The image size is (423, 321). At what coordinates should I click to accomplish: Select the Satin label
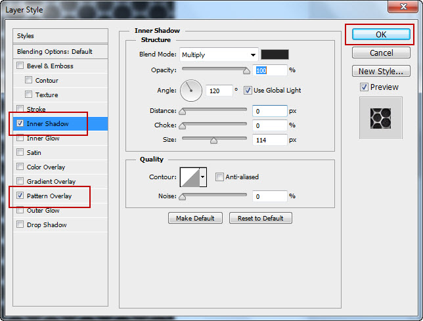click(34, 152)
